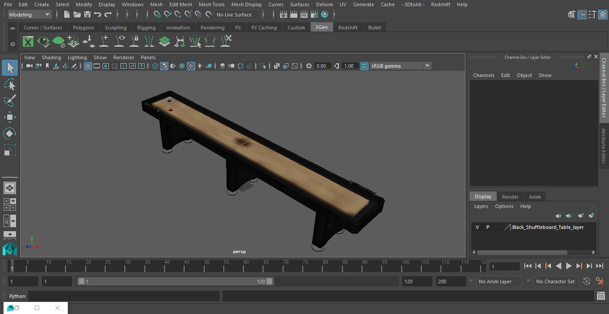
Task: Start IPR render
Action: click(304, 15)
